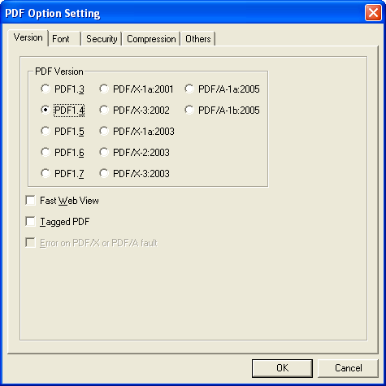
Task: Confirm settings with the OK button
Action: pyautogui.click(x=282, y=368)
